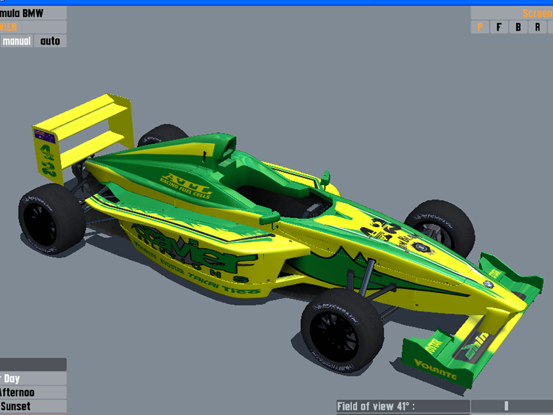Choose Sunset lighting
This screenshot has width=553, height=415.
click(33, 406)
